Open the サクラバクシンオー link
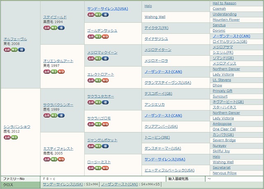 coord(58,105)
